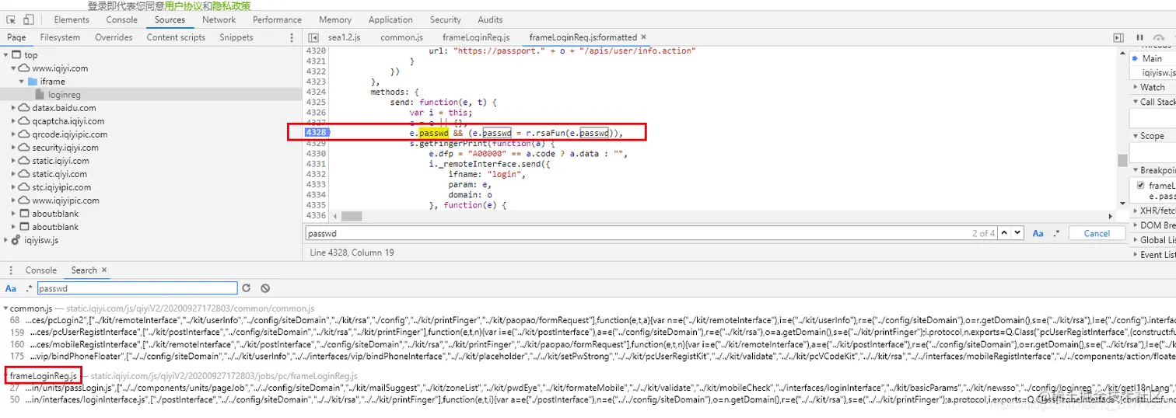
Task: Click line number 4328 breakpoint gutter
Action: coord(316,133)
